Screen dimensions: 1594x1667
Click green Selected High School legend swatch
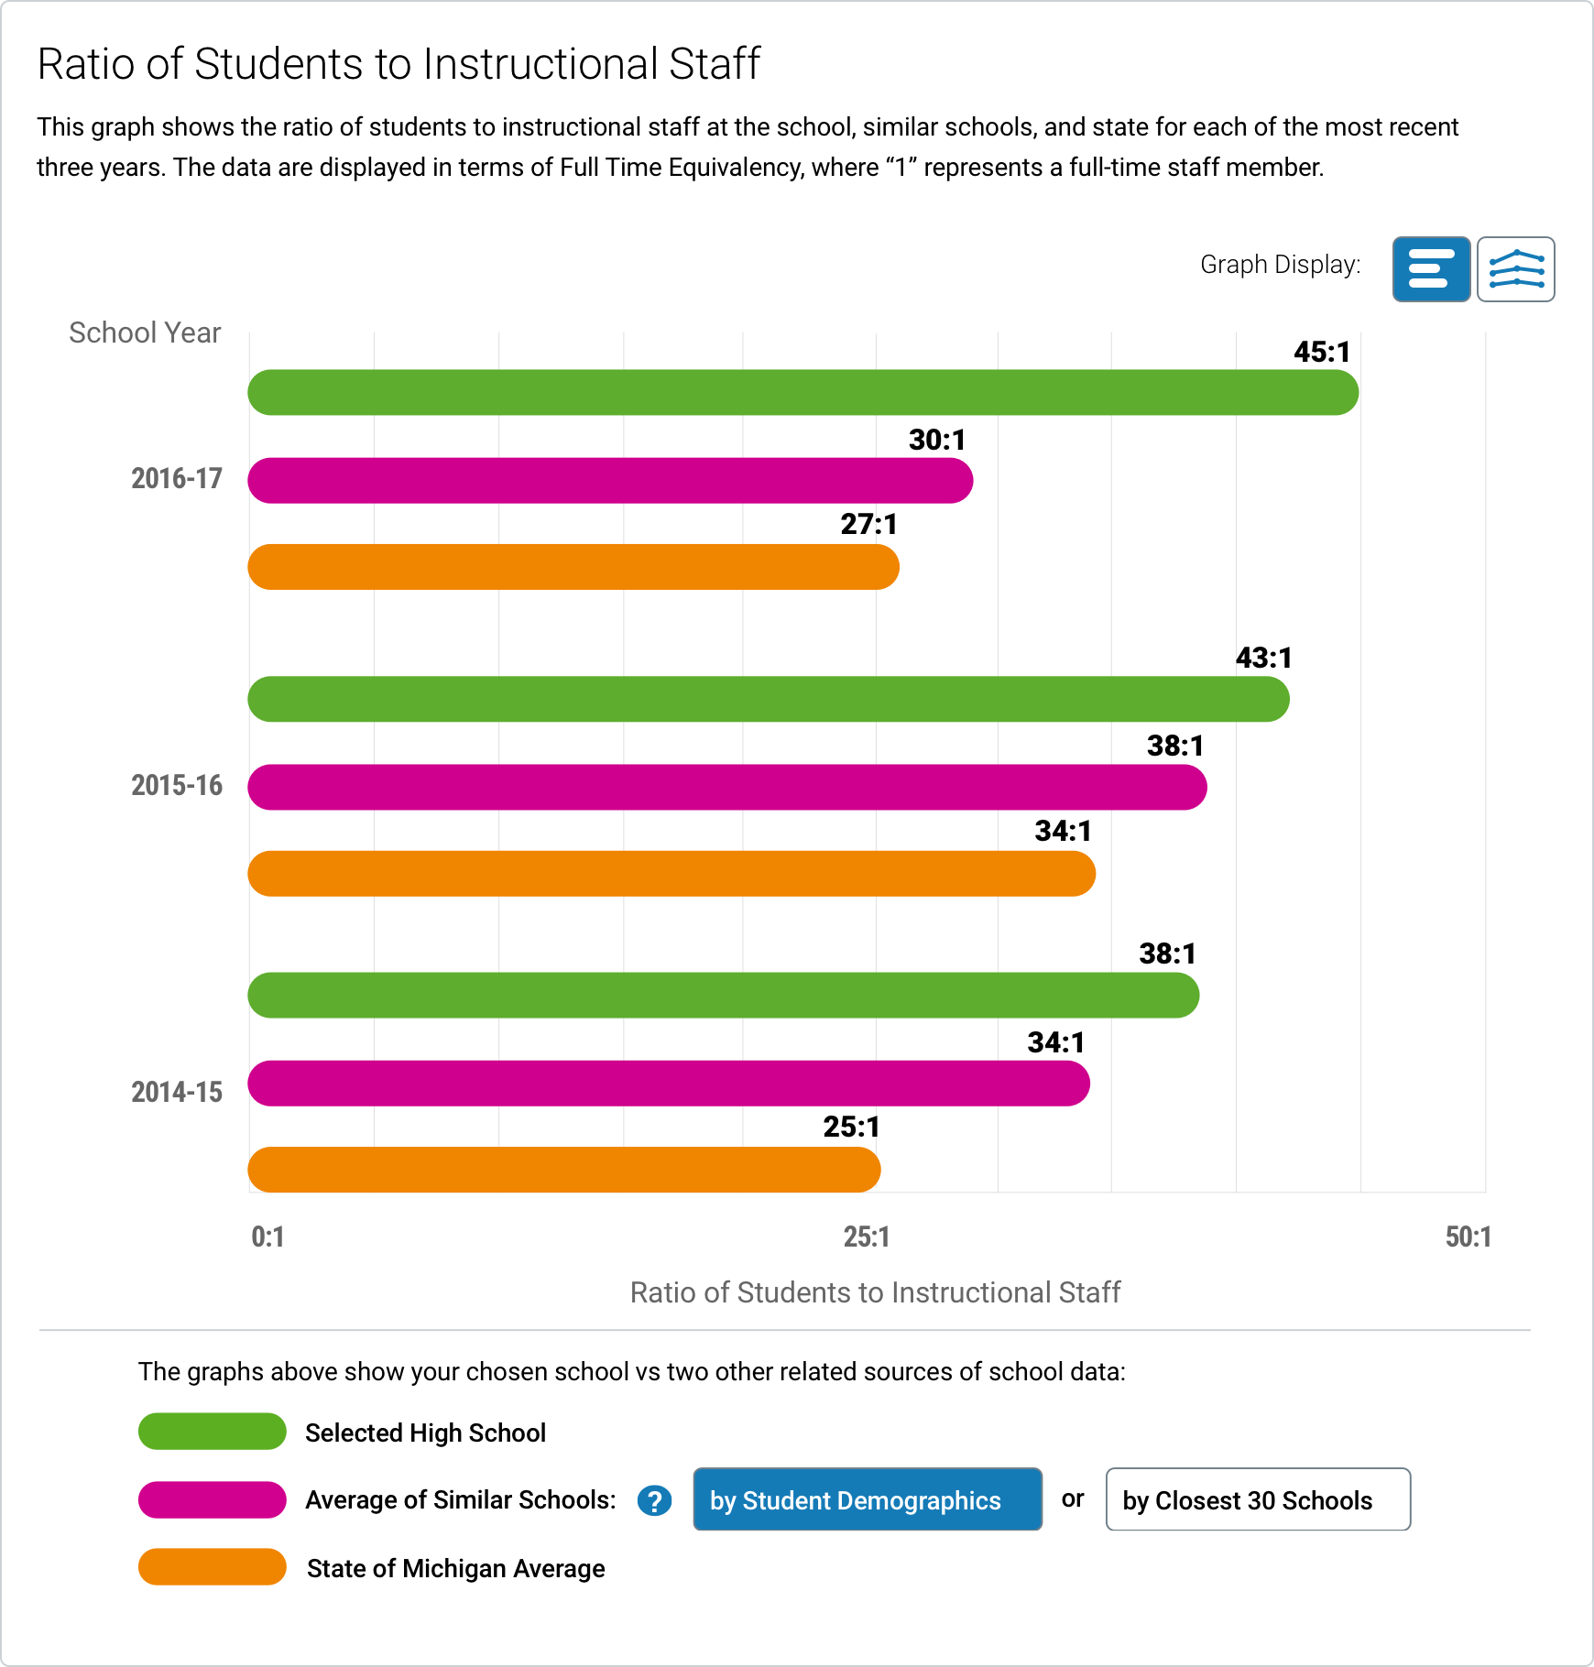tap(213, 1432)
